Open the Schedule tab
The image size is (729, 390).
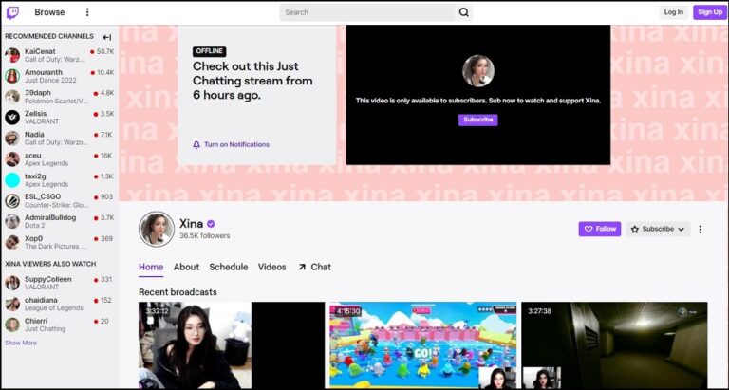(x=228, y=267)
